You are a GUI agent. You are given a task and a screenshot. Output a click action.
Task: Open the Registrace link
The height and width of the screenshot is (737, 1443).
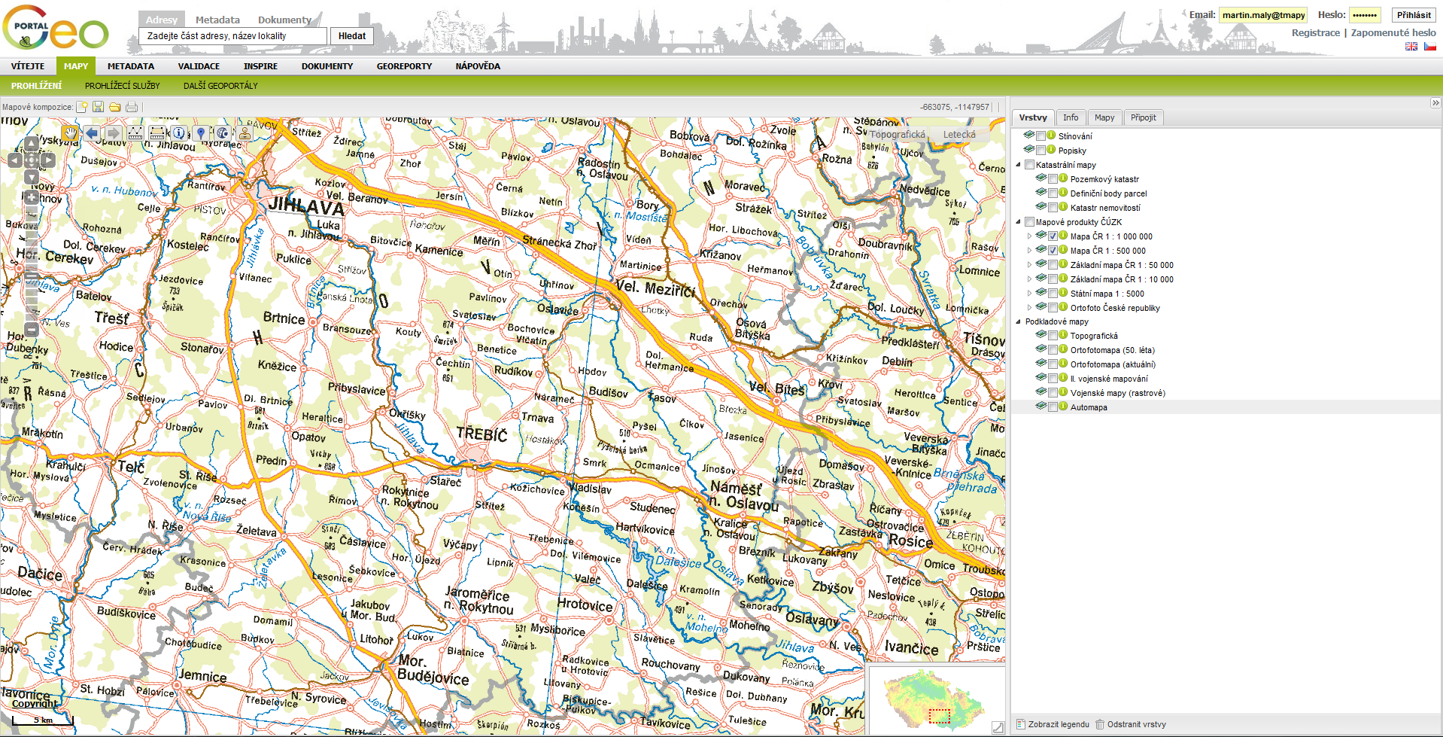[1316, 33]
